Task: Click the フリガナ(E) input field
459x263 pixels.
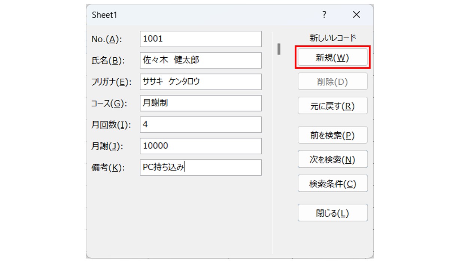Action: (x=201, y=82)
